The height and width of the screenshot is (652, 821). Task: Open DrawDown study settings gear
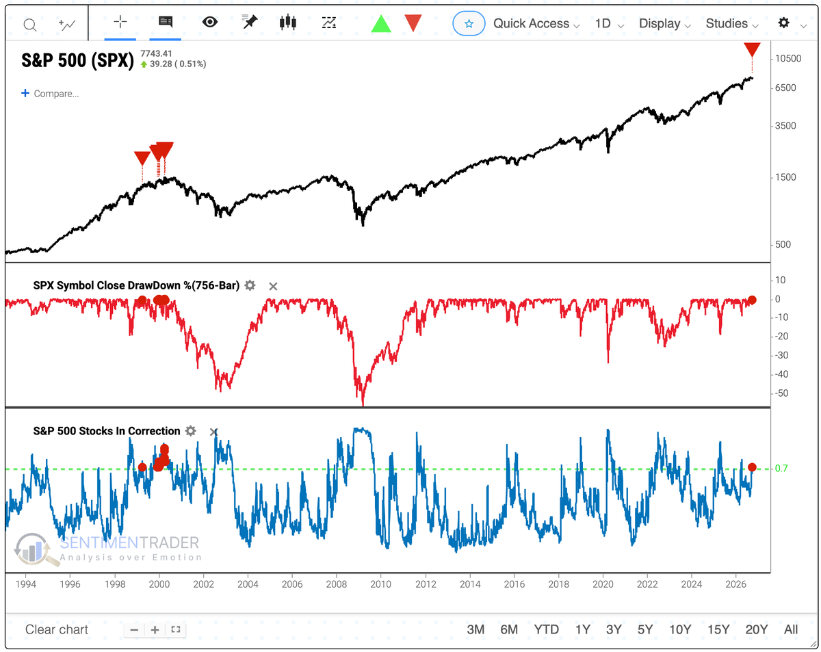(x=250, y=285)
